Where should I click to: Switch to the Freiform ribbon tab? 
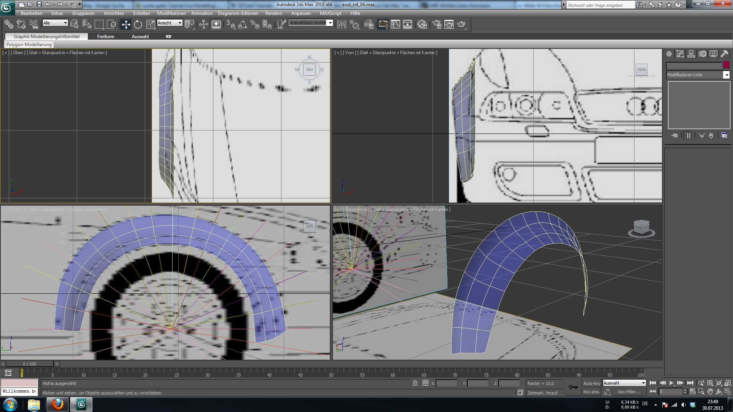point(105,37)
